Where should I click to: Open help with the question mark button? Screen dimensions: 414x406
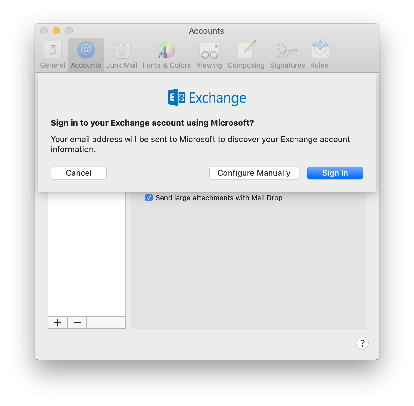pyautogui.click(x=362, y=343)
